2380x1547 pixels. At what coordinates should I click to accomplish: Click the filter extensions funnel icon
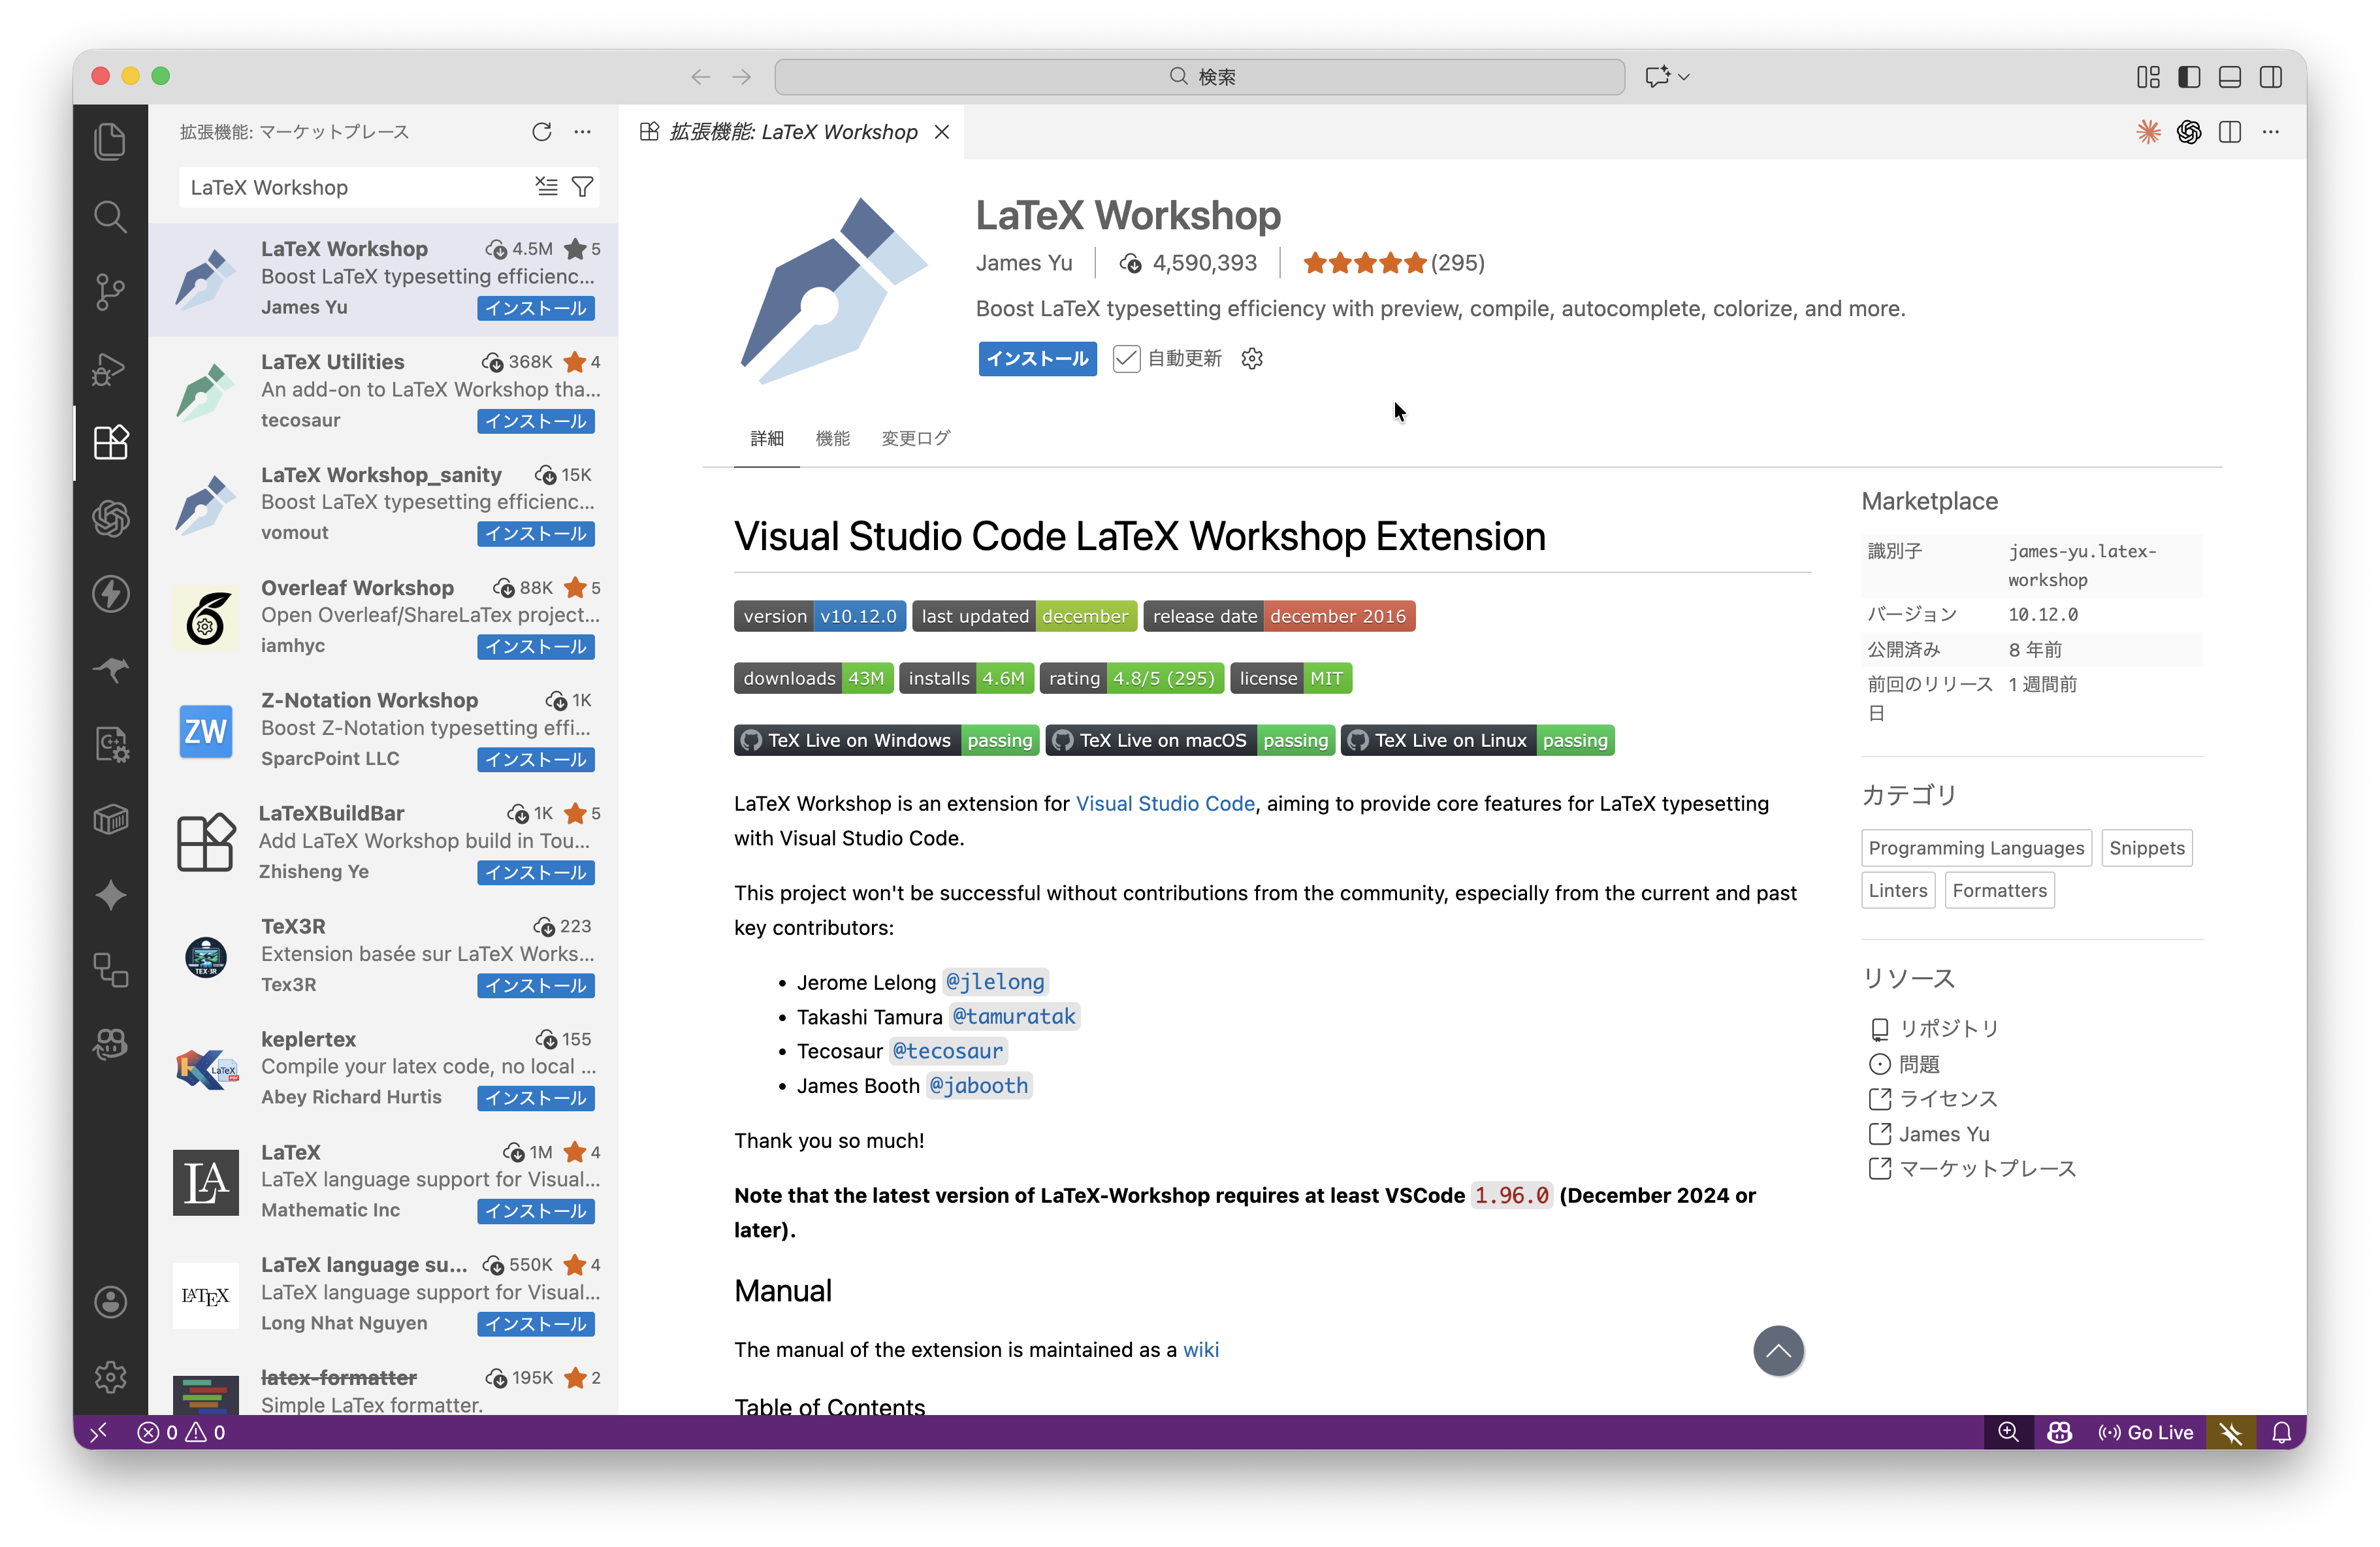tap(582, 187)
